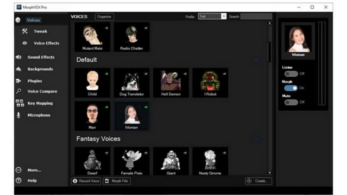Screen dimensions: 347x195
Task: Select the I Robot voice thumbnail
Action: pyautogui.click(x=210, y=83)
